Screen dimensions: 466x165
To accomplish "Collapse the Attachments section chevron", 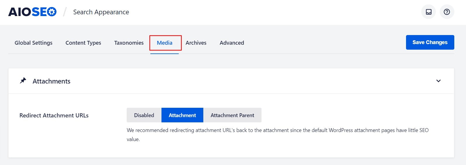I will click(x=438, y=81).
